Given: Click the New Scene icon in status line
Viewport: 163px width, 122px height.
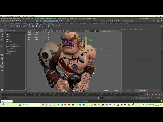Looking at the screenshot, I should click(12, 21).
